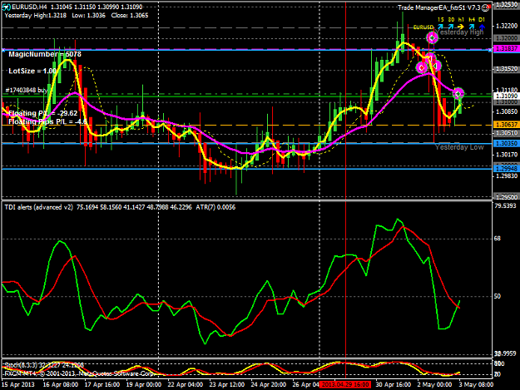Screen dimensions: 520x390
Task: Click the 2 May 00:00 time axis label
Action: pos(434,384)
